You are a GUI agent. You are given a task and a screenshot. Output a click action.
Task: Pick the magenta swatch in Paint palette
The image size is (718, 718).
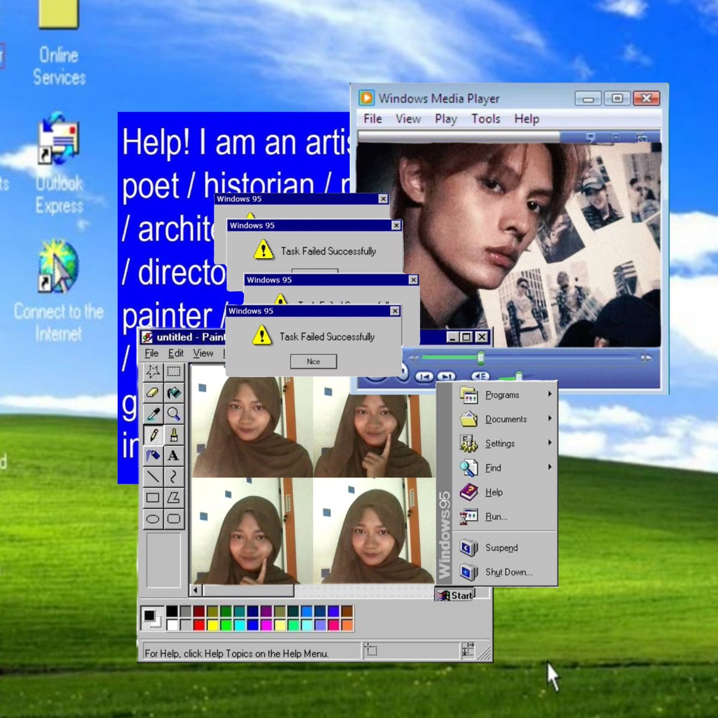pos(266,625)
